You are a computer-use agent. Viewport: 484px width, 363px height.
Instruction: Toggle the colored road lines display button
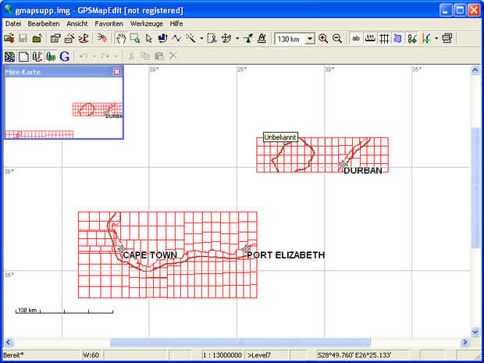[x=426, y=38]
